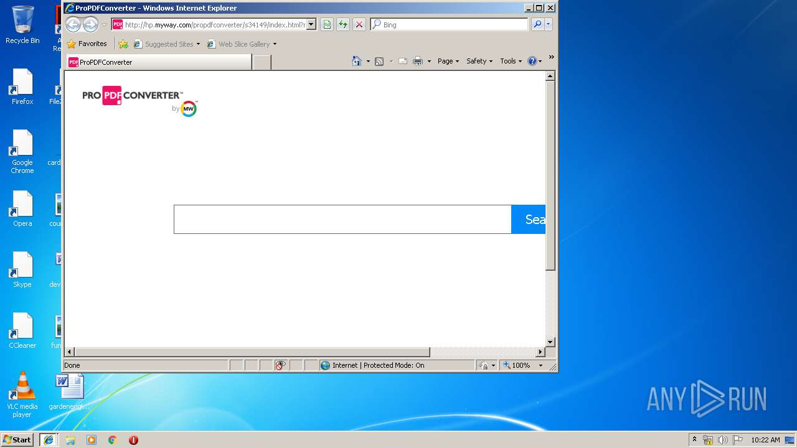The height and width of the screenshot is (448, 797).
Task: Toggle Compatibility View icon
Action: 327,24
